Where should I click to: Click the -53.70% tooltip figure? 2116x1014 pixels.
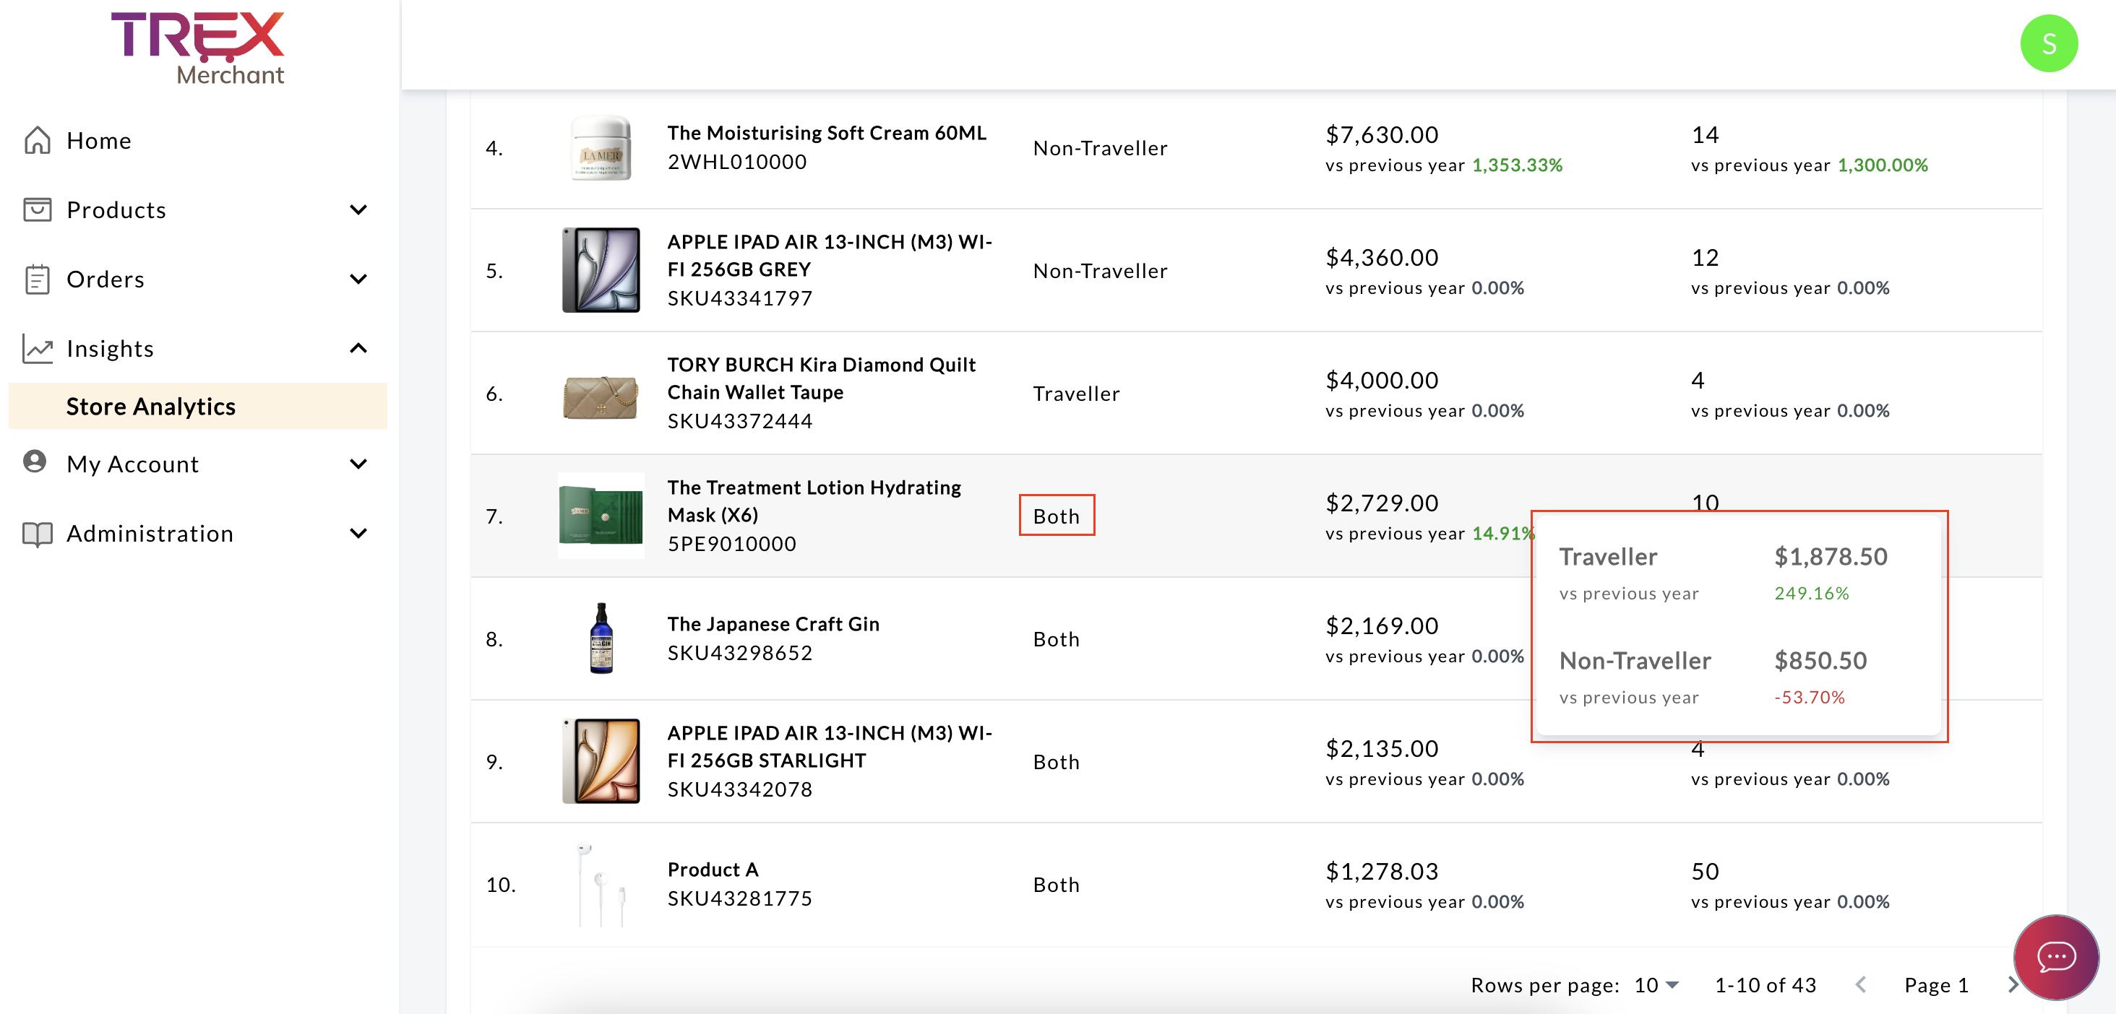coord(1810,697)
